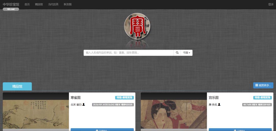Click the 北宋 崔白 artist name

coord(76,105)
